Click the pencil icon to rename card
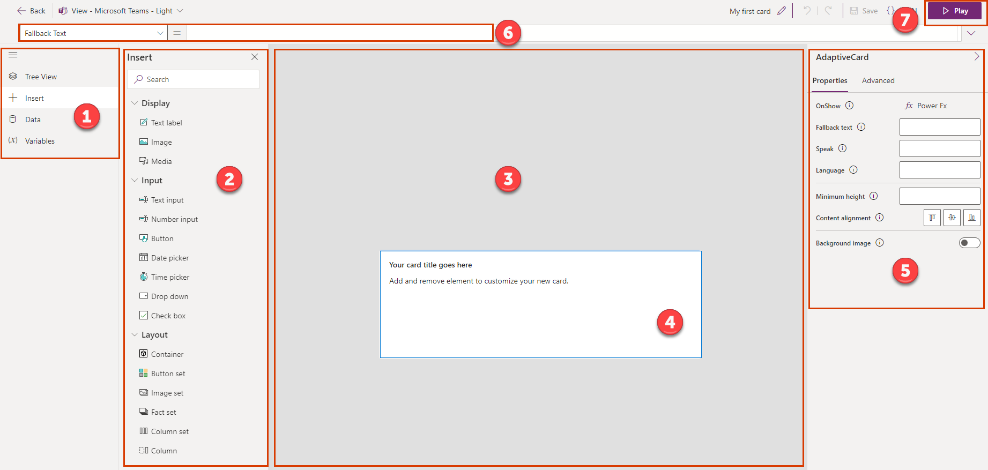Viewport: 988px width, 470px height. click(782, 11)
